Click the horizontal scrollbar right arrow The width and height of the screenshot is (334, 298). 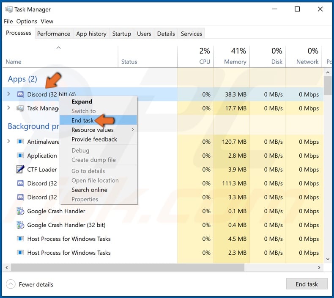pyautogui.click(x=319, y=267)
